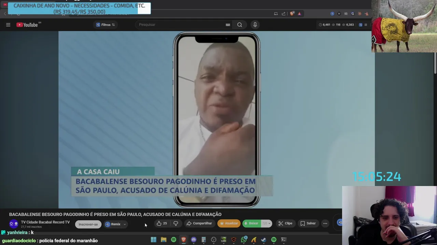Open the Filtros filter button
This screenshot has height=245, width=437.
[105, 24]
